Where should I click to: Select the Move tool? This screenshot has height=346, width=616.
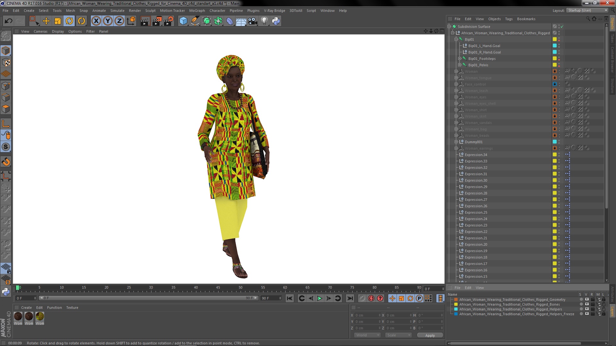[x=46, y=21]
